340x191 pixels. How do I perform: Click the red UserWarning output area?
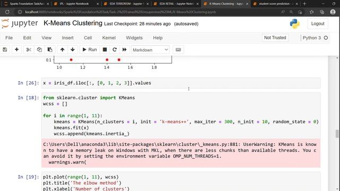pos(181,153)
